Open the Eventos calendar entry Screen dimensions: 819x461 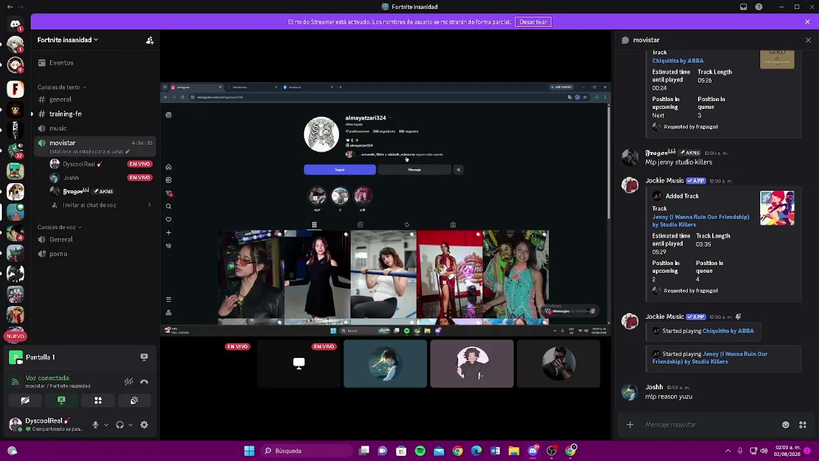pos(96,63)
